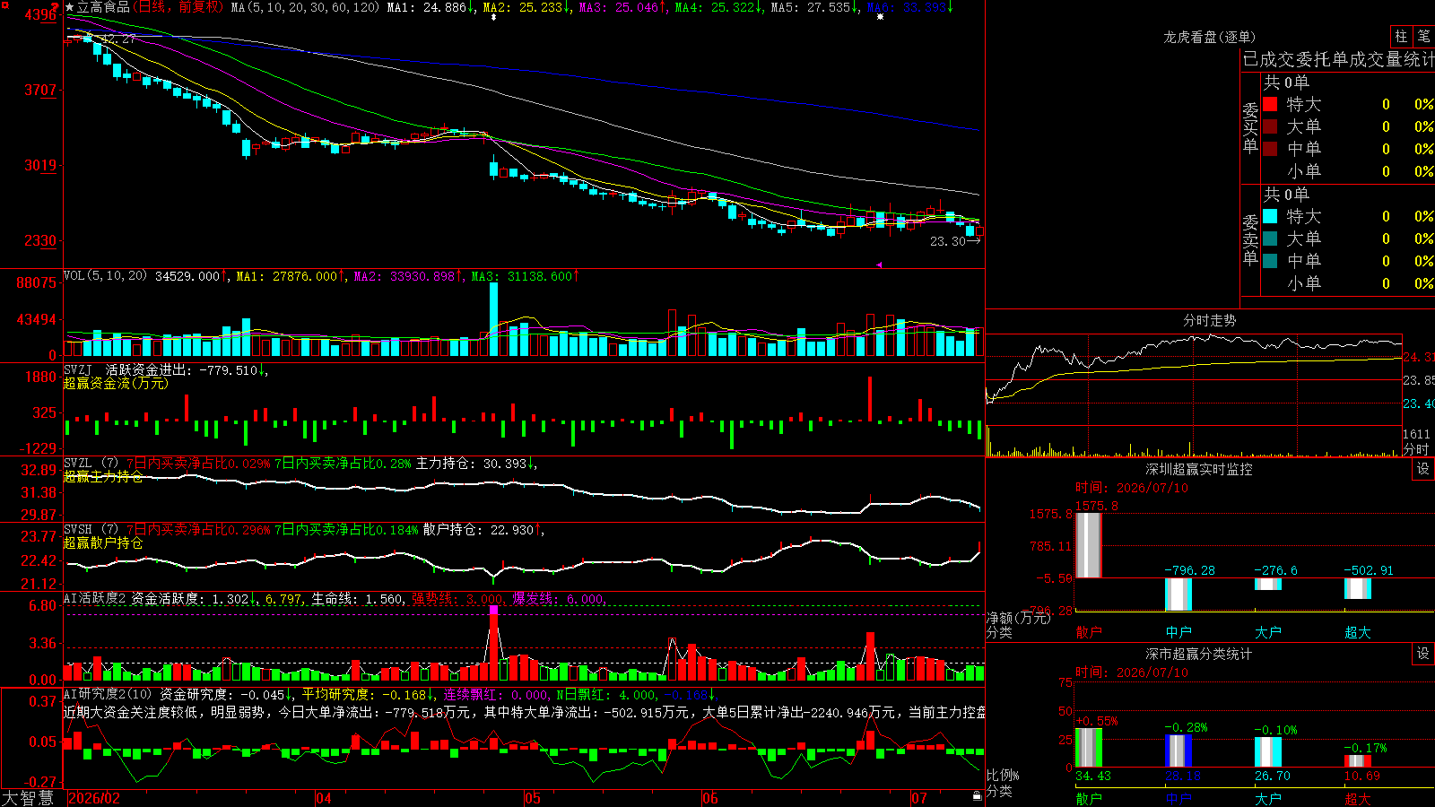The height and width of the screenshot is (807, 1435).
Task: Click the MA(5,10,20,30,60,120) indicator parameters
Action: pos(305,7)
